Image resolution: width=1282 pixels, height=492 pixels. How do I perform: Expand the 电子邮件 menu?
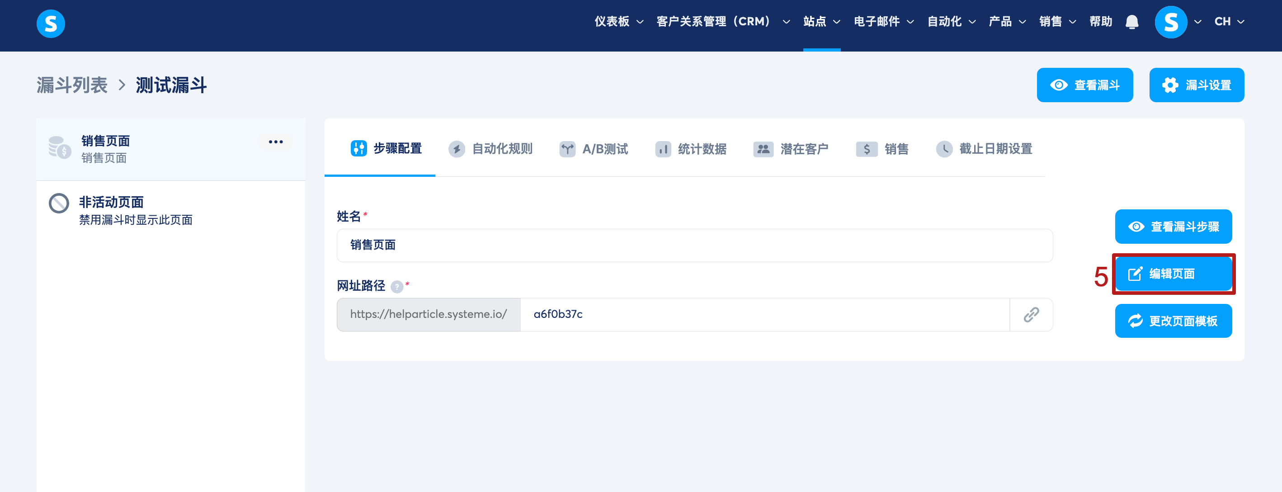tap(883, 22)
